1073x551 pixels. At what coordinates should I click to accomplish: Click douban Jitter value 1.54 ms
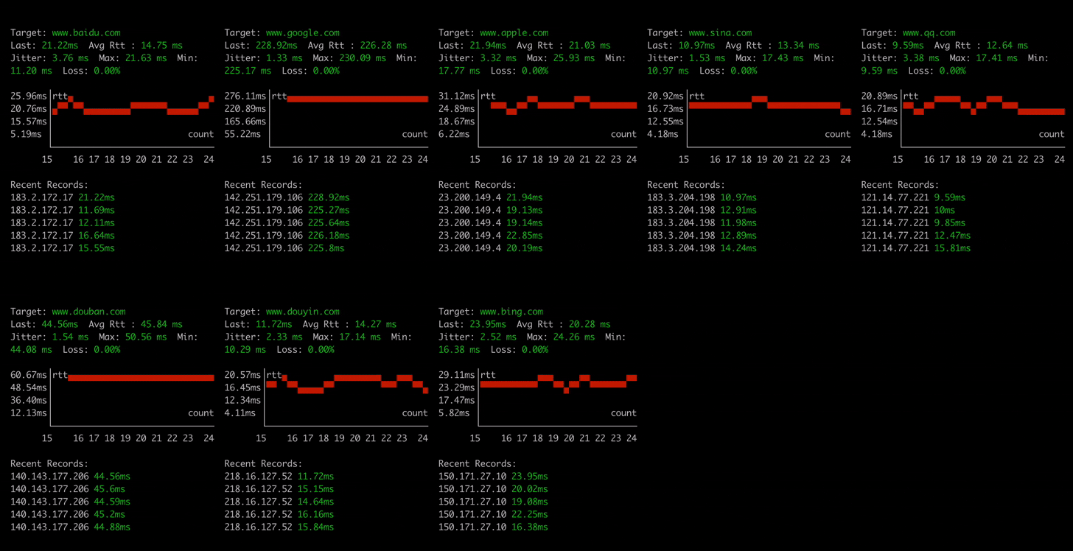pyautogui.click(x=70, y=337)
